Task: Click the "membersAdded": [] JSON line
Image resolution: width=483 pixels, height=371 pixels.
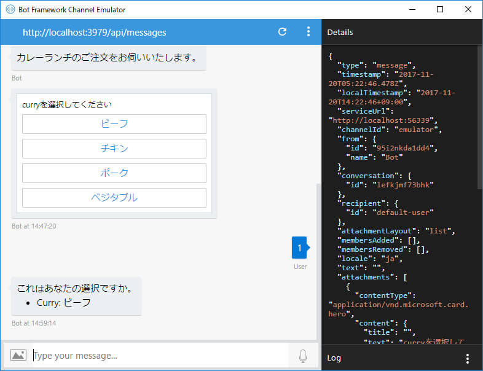Action: [379, 240]
